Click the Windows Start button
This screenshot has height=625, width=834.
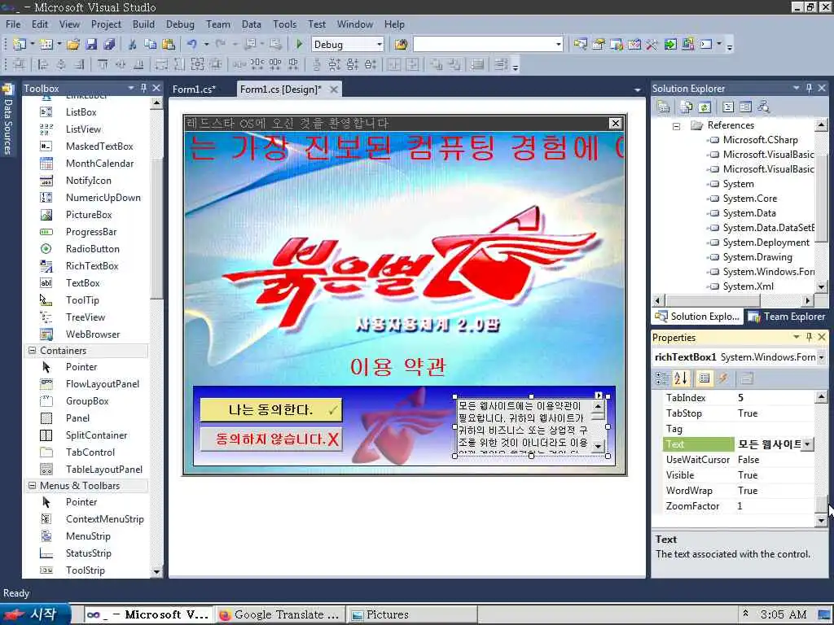click(35, 614)
